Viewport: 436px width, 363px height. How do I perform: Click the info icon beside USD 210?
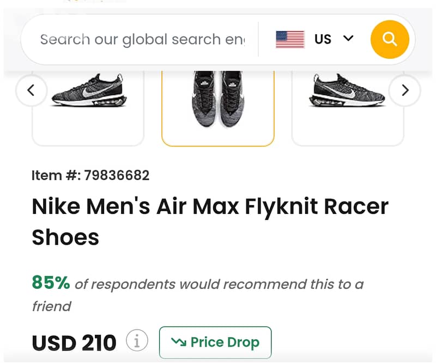137,341
